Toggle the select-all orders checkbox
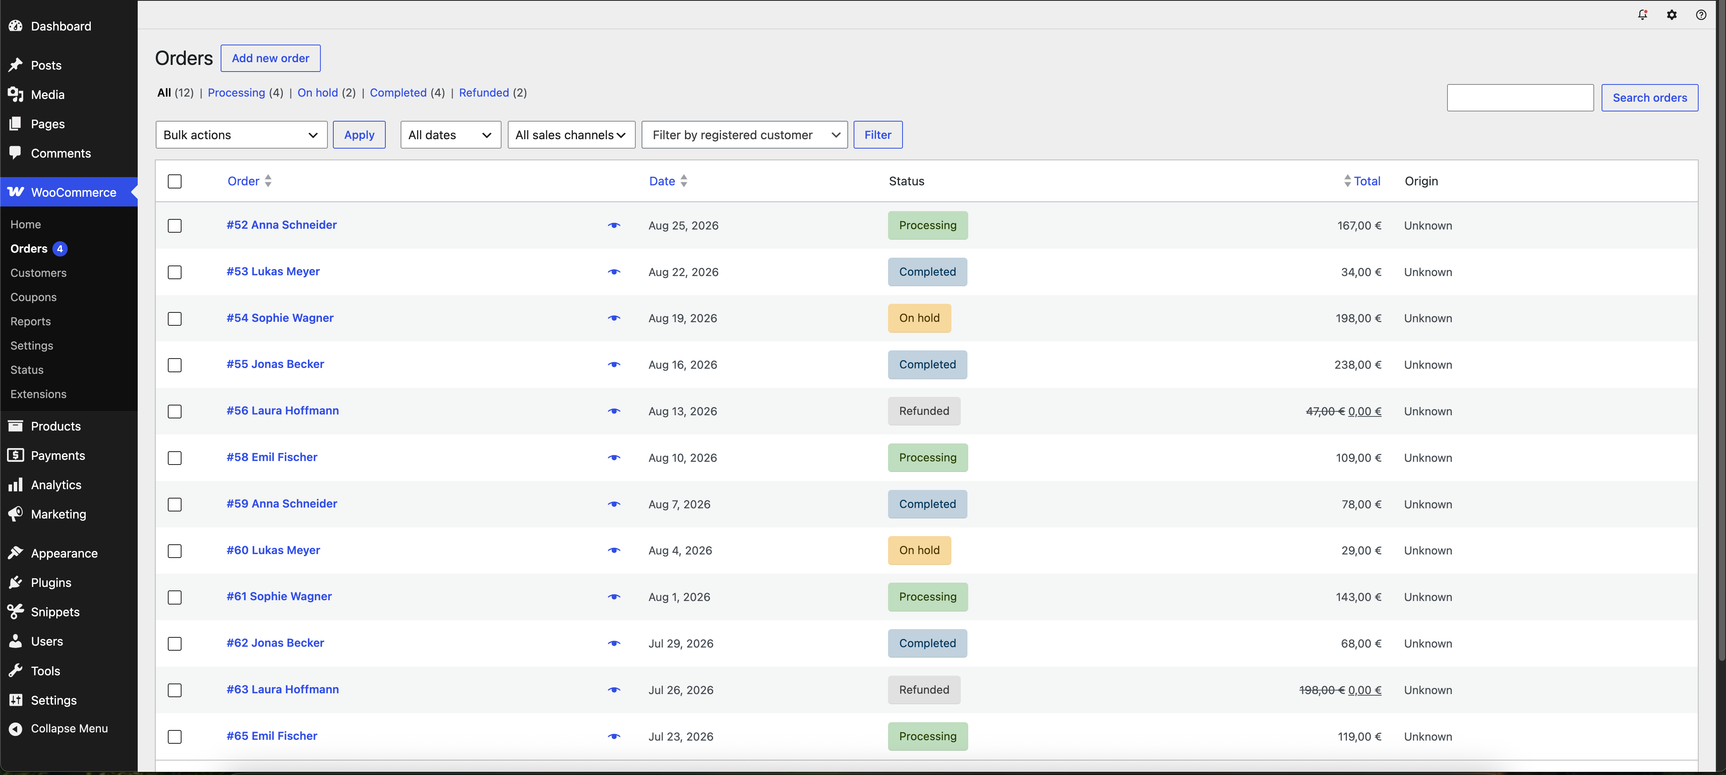 point(175,181)
